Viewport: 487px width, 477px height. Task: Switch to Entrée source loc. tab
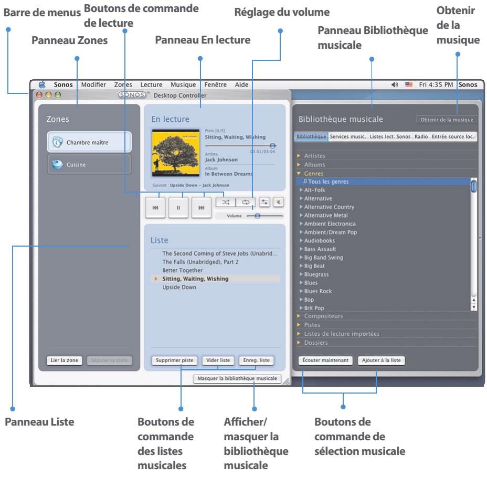(453, 136)
